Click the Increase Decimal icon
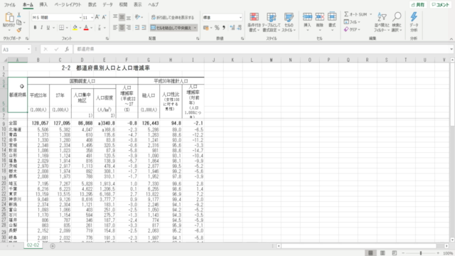The height and width of the screenshot is (256, 455). click(x=232, y=28)
